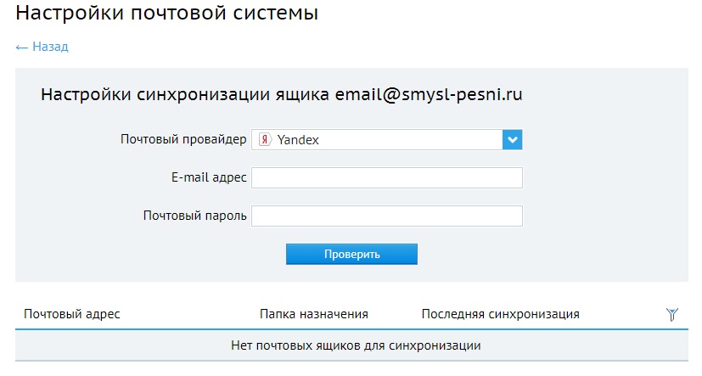Screen dimensions: 702x376
Task: Click the Проверить button
Action: [x=352, y=255]
